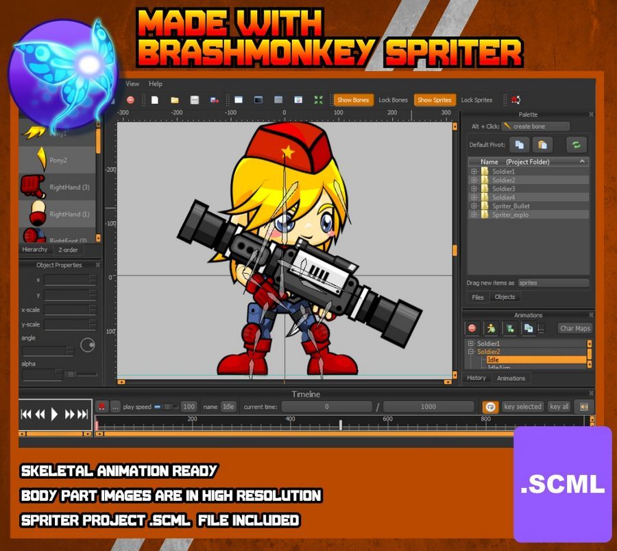Adjust the play speed slider

166,407
